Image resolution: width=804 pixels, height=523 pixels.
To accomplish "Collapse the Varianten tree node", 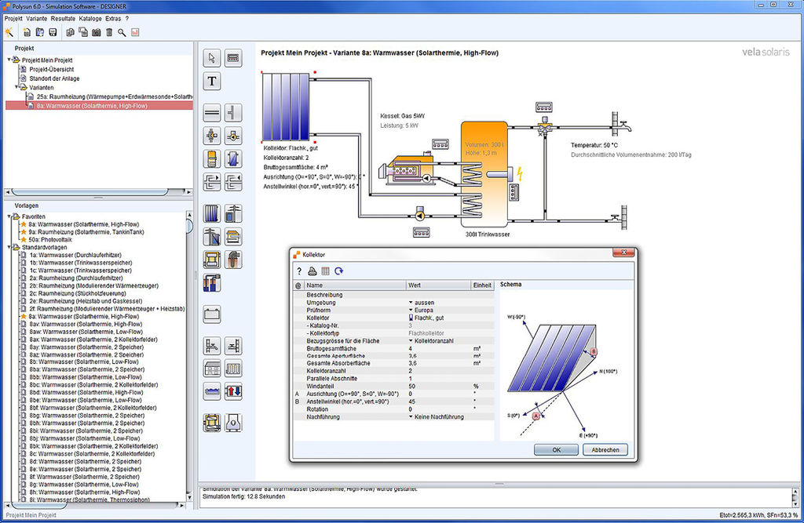I will [16, 87].
